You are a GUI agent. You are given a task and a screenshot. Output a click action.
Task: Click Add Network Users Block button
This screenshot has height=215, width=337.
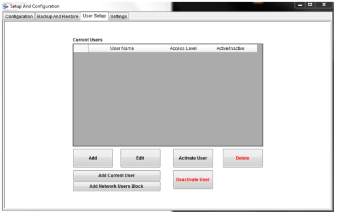click(116, 186)
